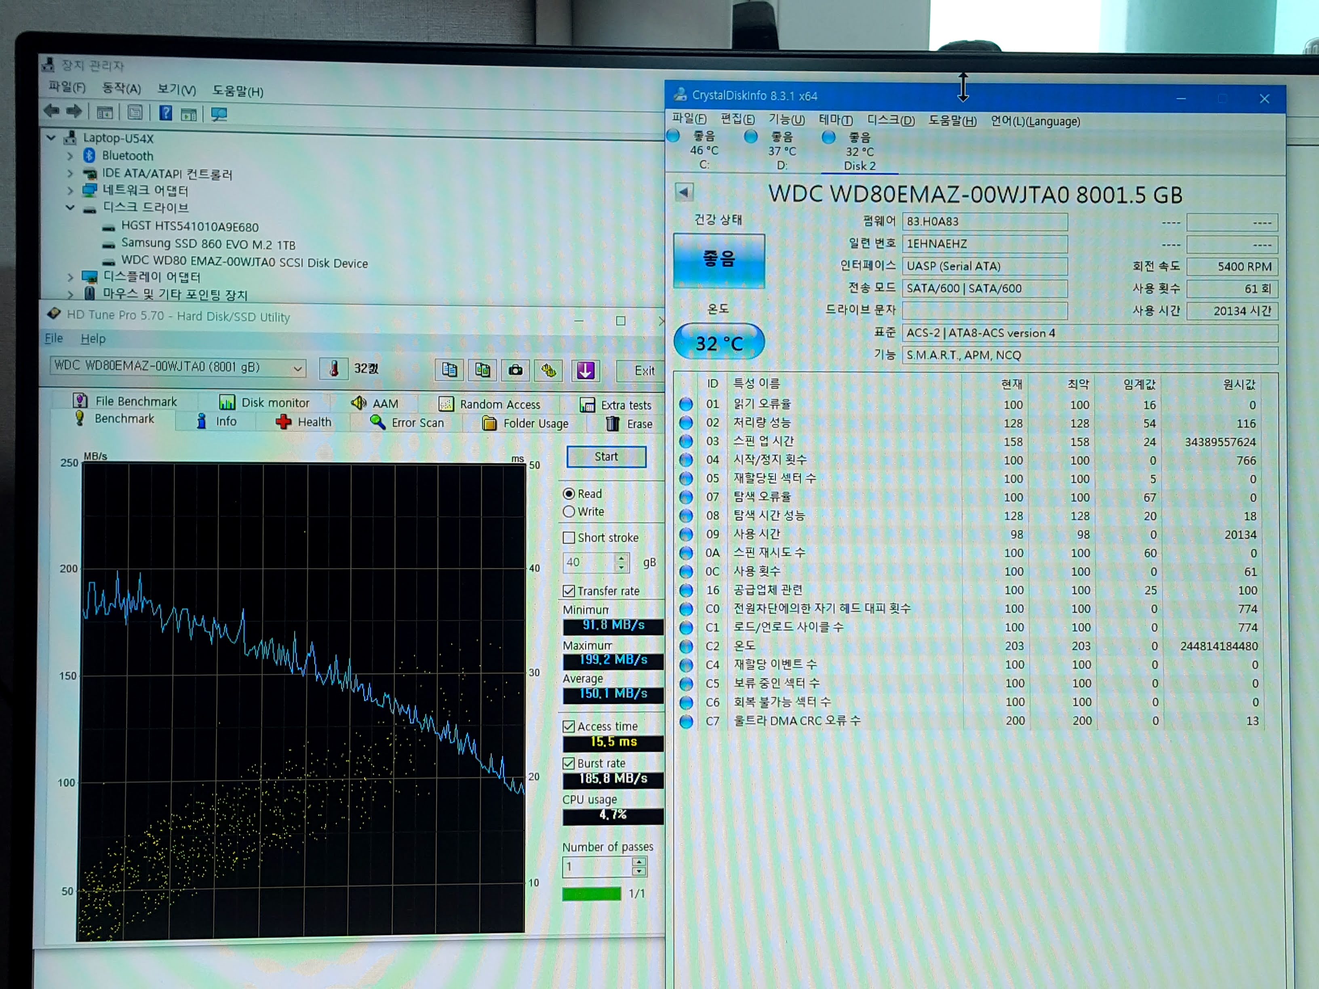
Task: Open HD Tune Erase tab
Action: click(629, 424)
